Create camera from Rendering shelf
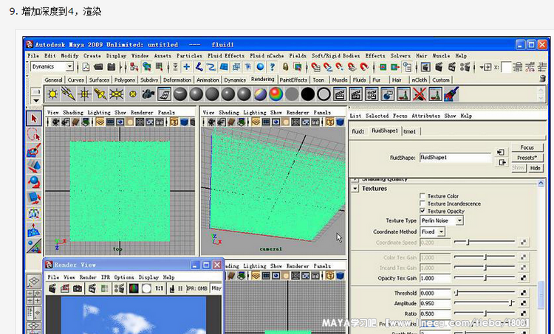 tap(148, 94)
